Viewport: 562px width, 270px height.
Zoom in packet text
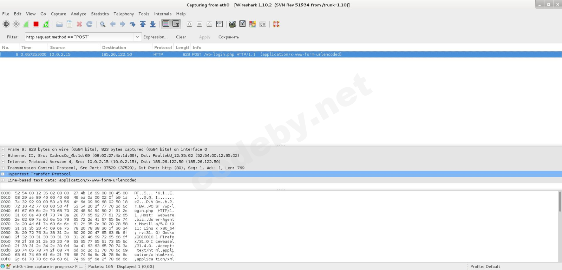coord(189,24)
